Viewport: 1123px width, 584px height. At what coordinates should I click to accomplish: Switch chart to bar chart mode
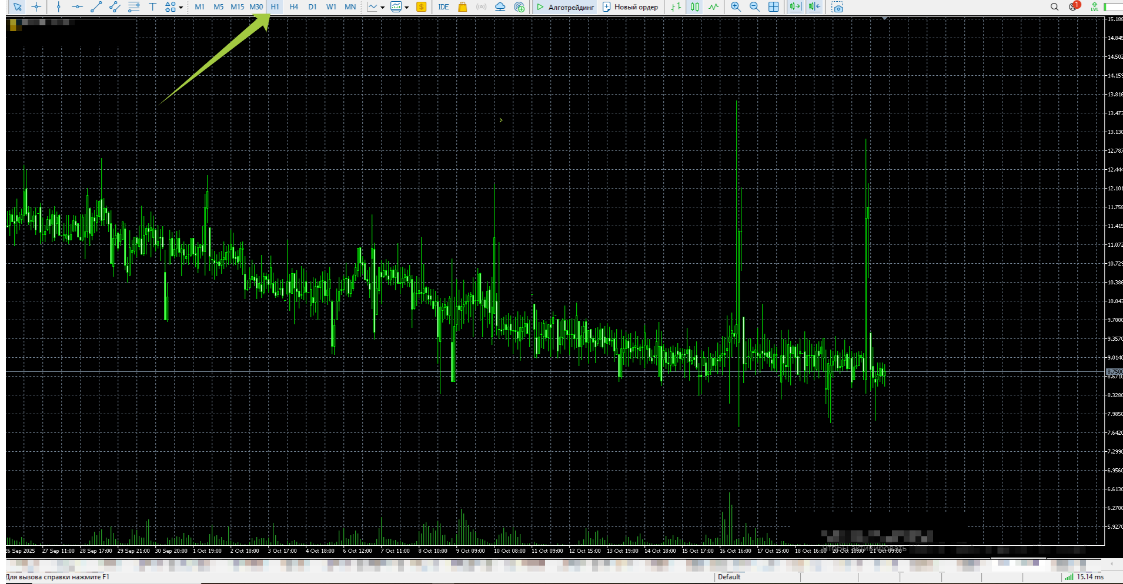pos(676,7)
